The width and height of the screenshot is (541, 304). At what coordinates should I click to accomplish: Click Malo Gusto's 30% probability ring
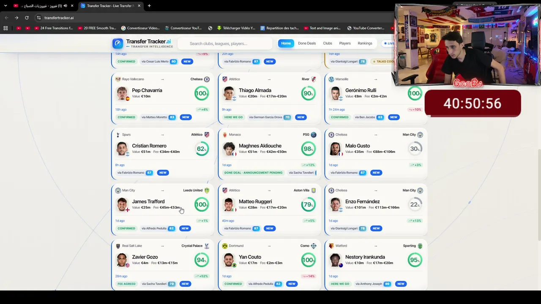(x=415, y=149)
